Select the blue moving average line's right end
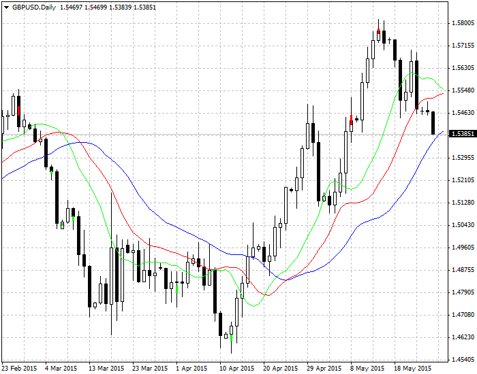The image size is (477, 374). pyautogui.click(x=442, y=132)
